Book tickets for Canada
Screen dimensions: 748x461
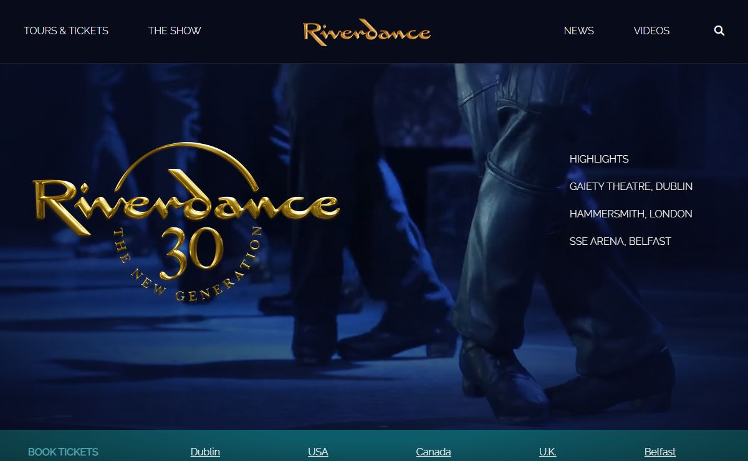point(433,452)
